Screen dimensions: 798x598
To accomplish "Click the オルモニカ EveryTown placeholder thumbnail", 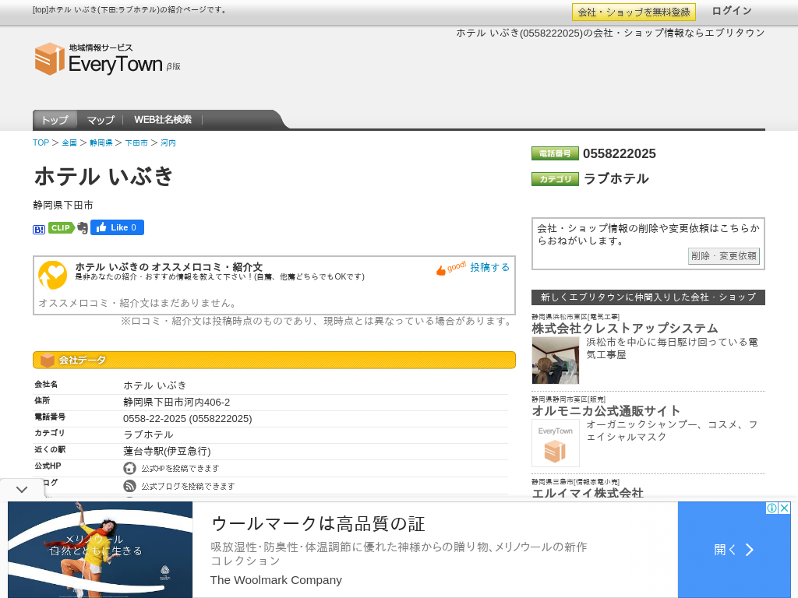I will 555,443.
